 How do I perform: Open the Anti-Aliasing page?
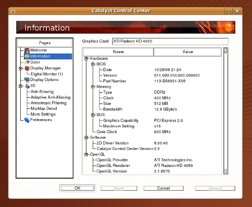(42, 92)
